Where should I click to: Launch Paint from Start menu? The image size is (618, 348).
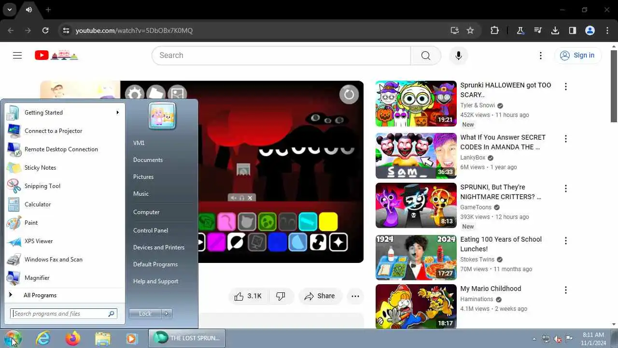click(64, 223)
